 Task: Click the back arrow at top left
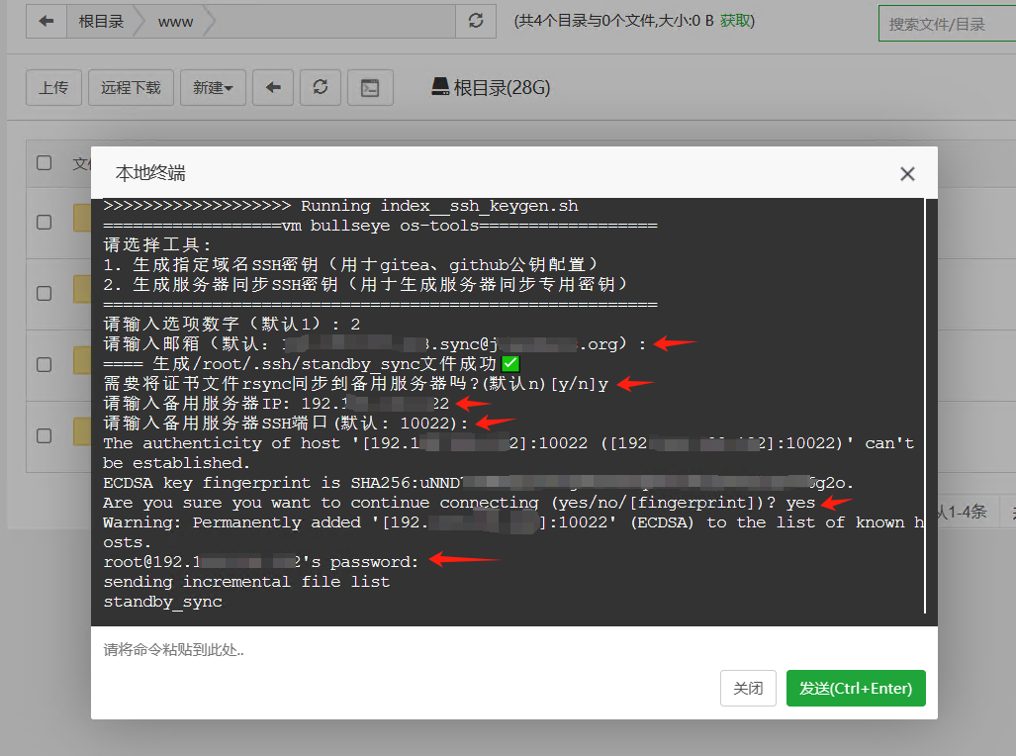[46, 21]
